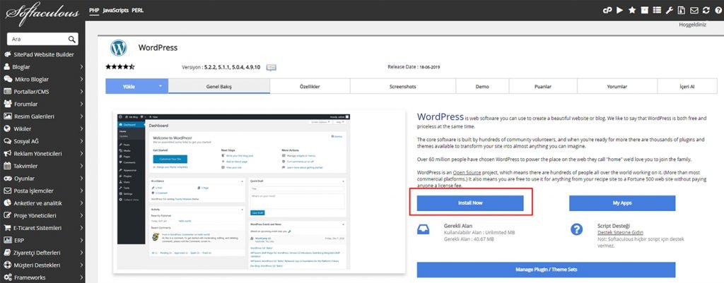724x283 pixels.
Task: Open the star ratings icon in header
Action: (x=632, y=10)
